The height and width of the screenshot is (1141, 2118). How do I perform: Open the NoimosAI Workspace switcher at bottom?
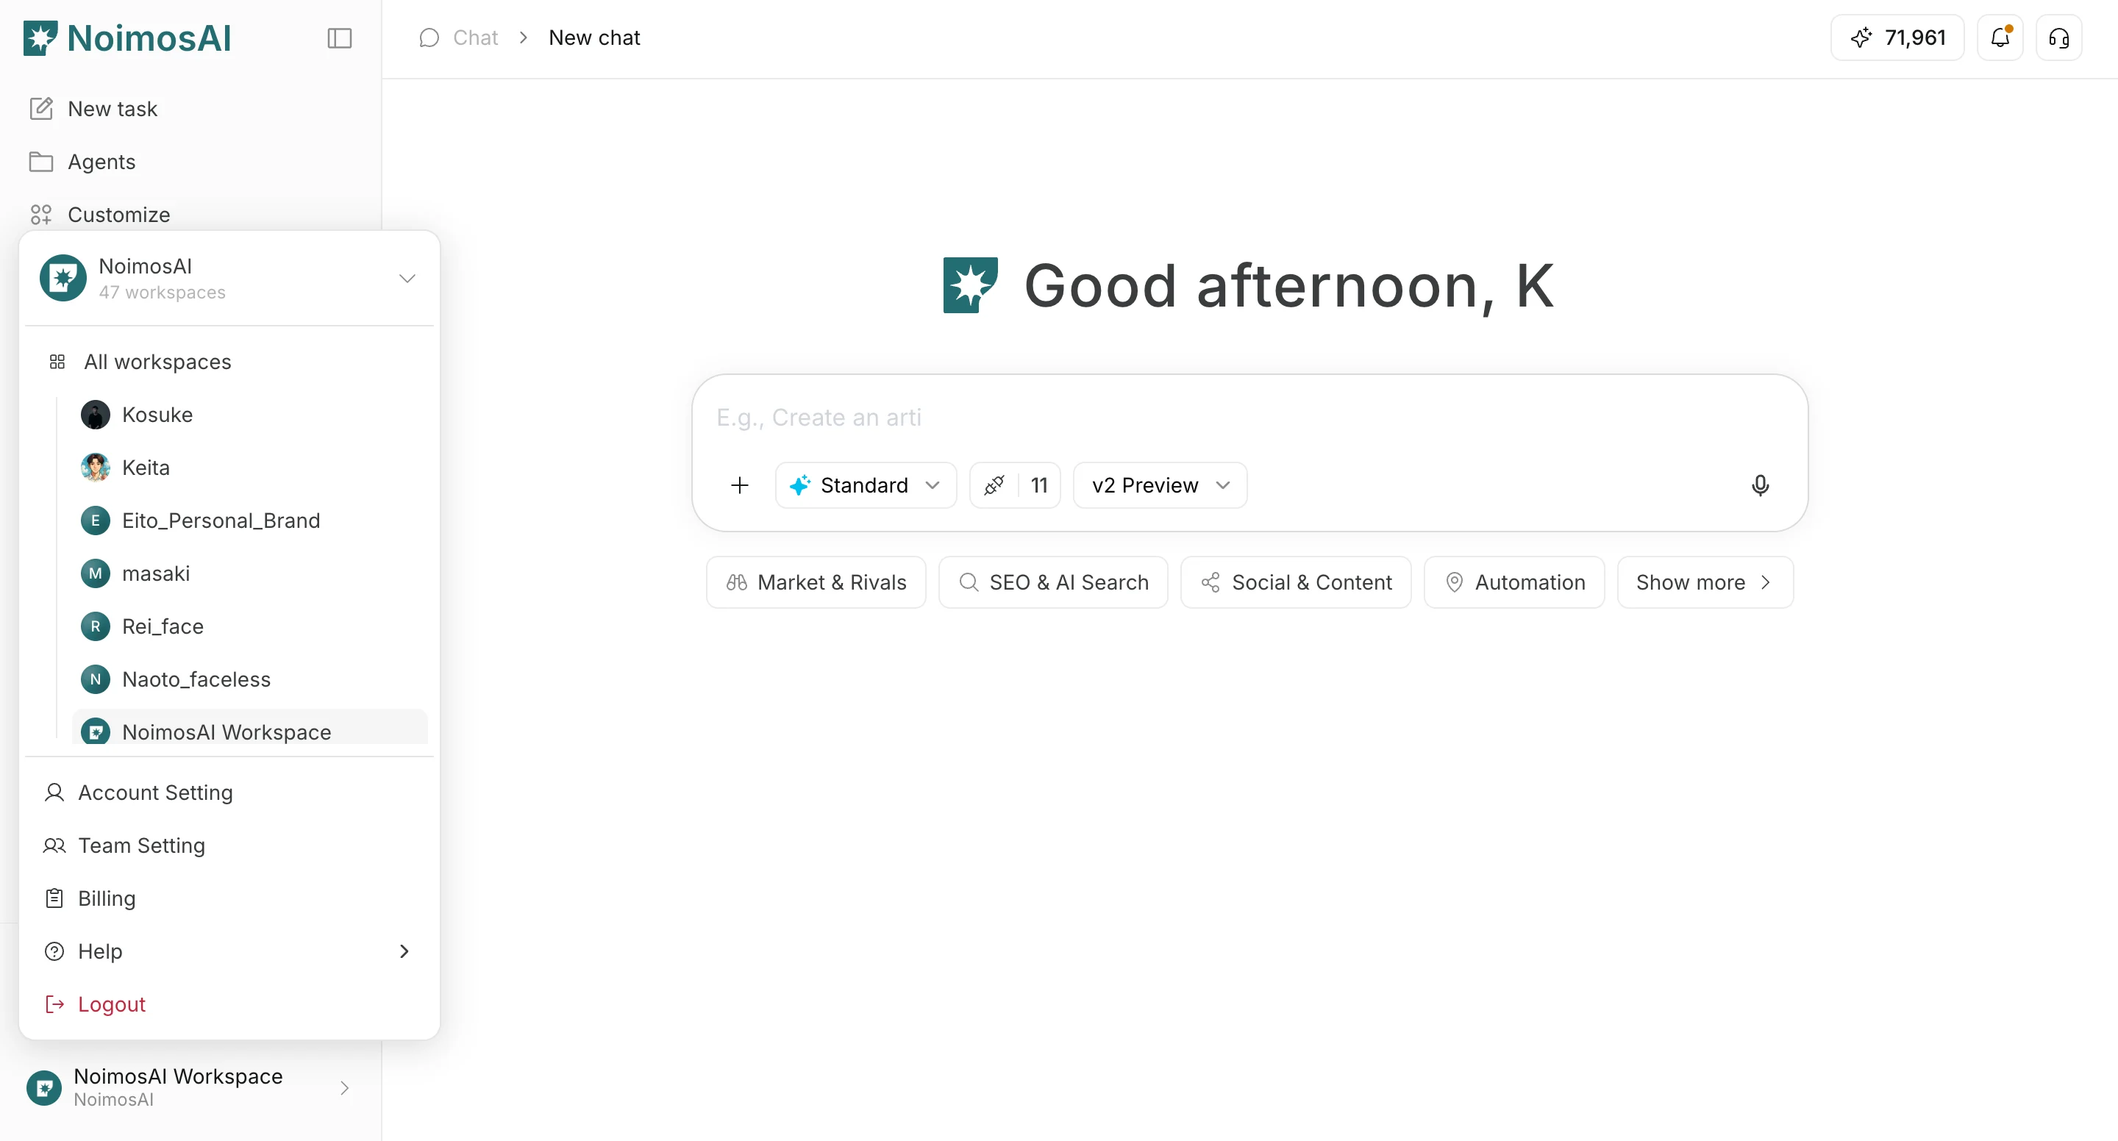click(190, 1087)
